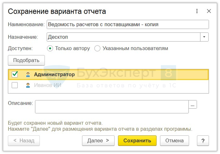Open the description editor ellipsis button
220x154 pixels.
coord(193,105)
